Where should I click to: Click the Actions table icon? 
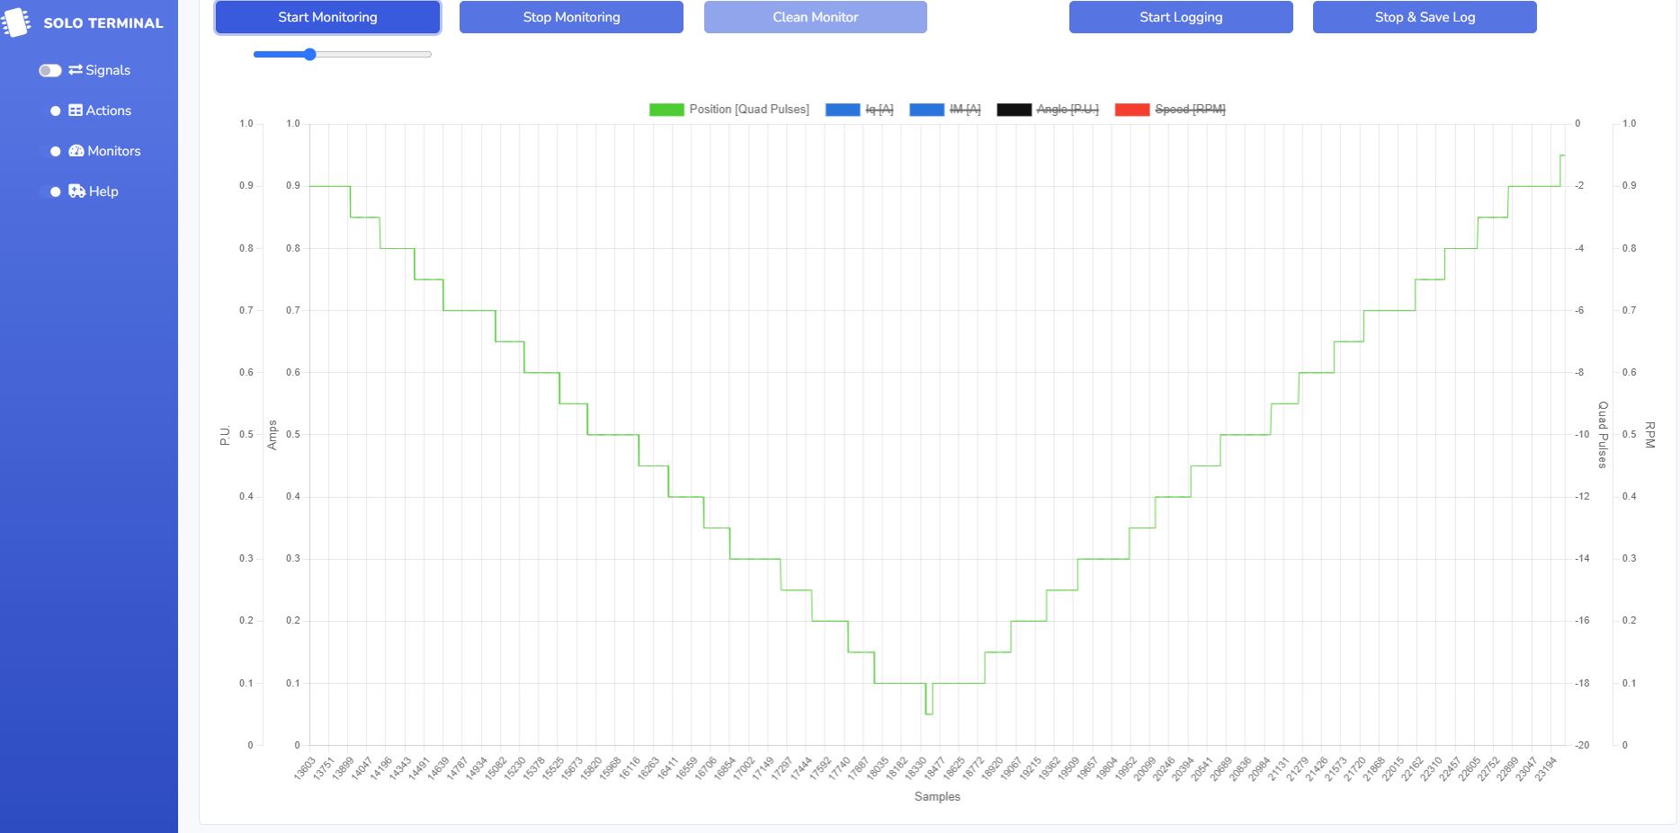tap(76, 111)
